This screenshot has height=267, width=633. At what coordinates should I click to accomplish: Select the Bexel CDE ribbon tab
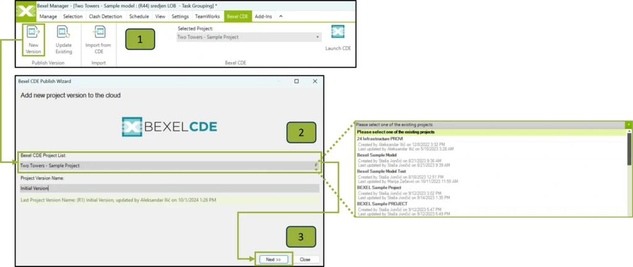[237, 17]
